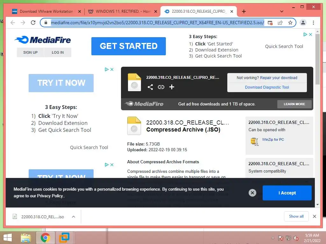This screenshot has width=326, height=244.
Task: Open the muted volume tray icon
Action: coord(296,238)
